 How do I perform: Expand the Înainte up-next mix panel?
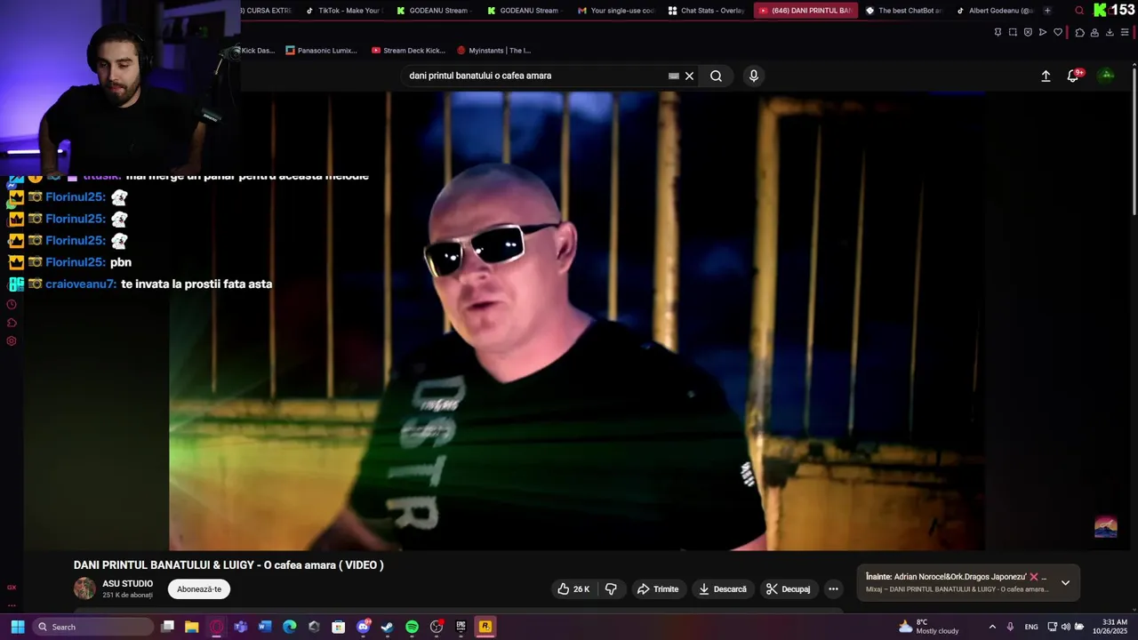point(1065,583)
